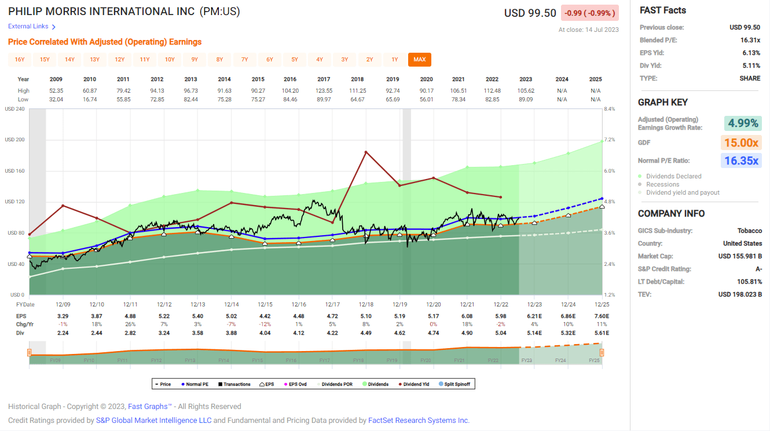Select the MAX timeframe tab
Image resolution: width=770 pixels, height=431 pixels.
pyautogui.click(x=419, y=59)
